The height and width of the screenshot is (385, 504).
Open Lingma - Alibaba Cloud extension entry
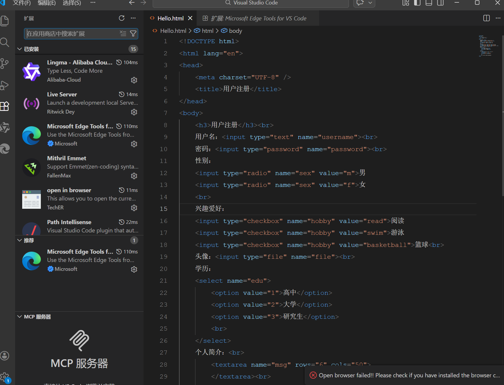79,71
